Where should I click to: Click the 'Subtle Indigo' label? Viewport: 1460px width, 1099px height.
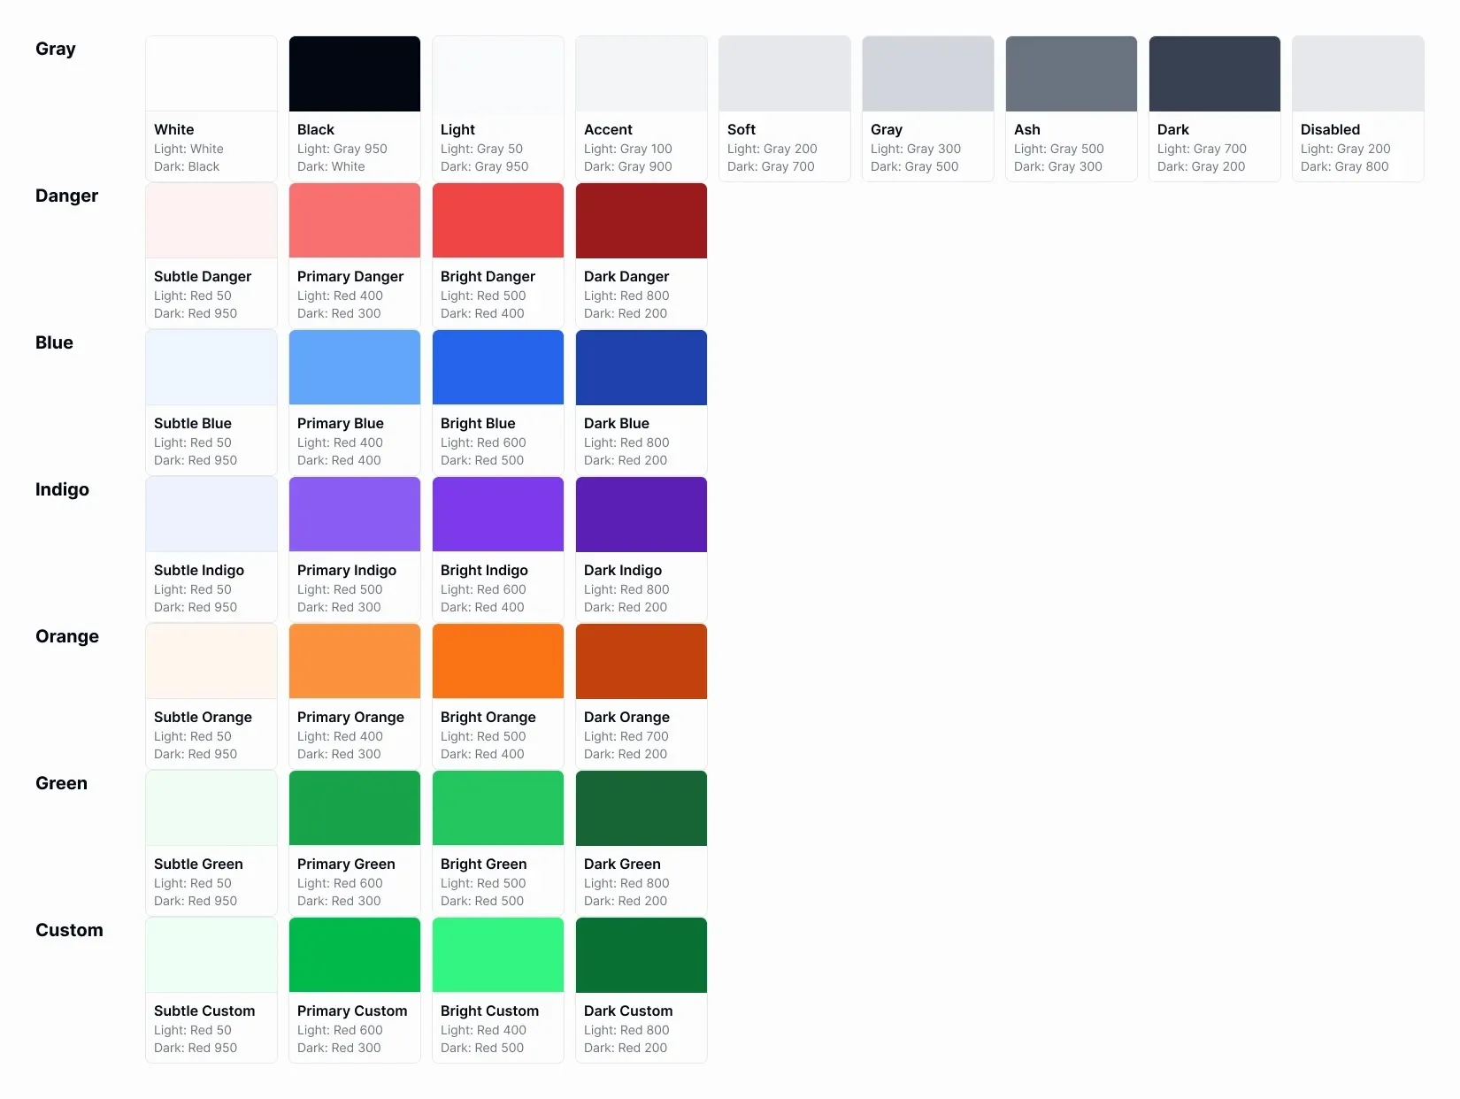pos(199,570)
